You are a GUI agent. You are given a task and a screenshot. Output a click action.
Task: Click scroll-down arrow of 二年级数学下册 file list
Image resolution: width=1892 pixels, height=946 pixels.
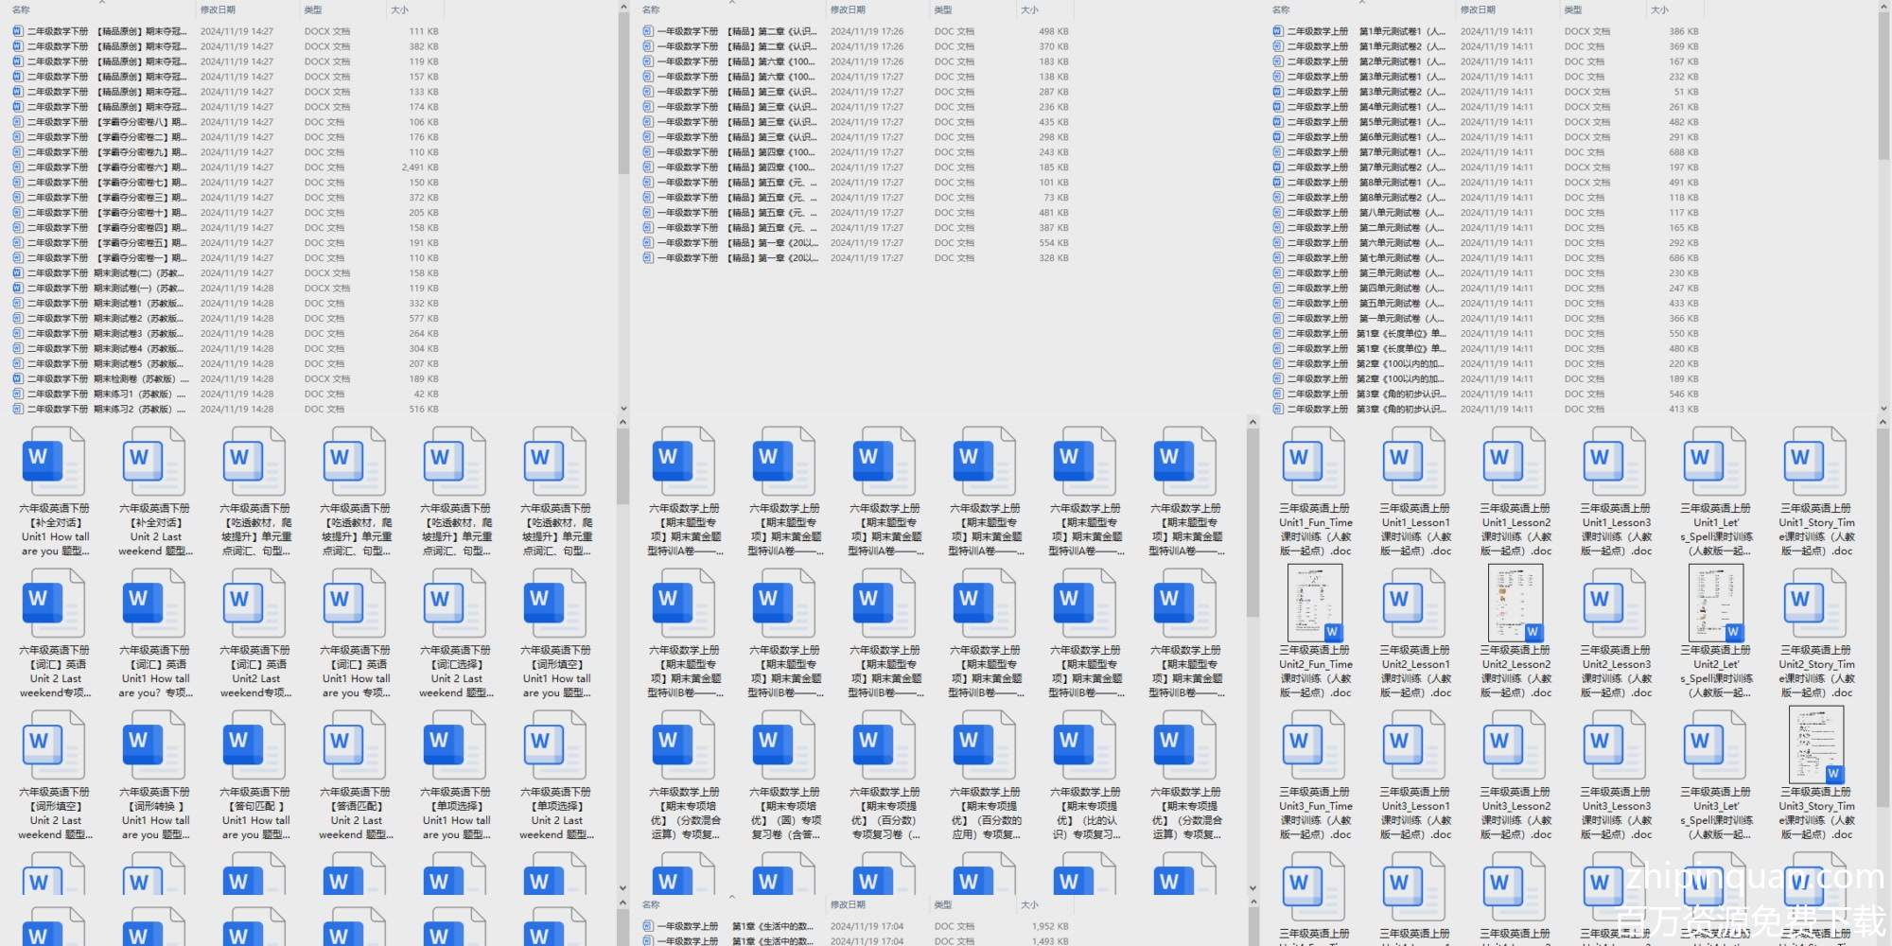point(623,409)
